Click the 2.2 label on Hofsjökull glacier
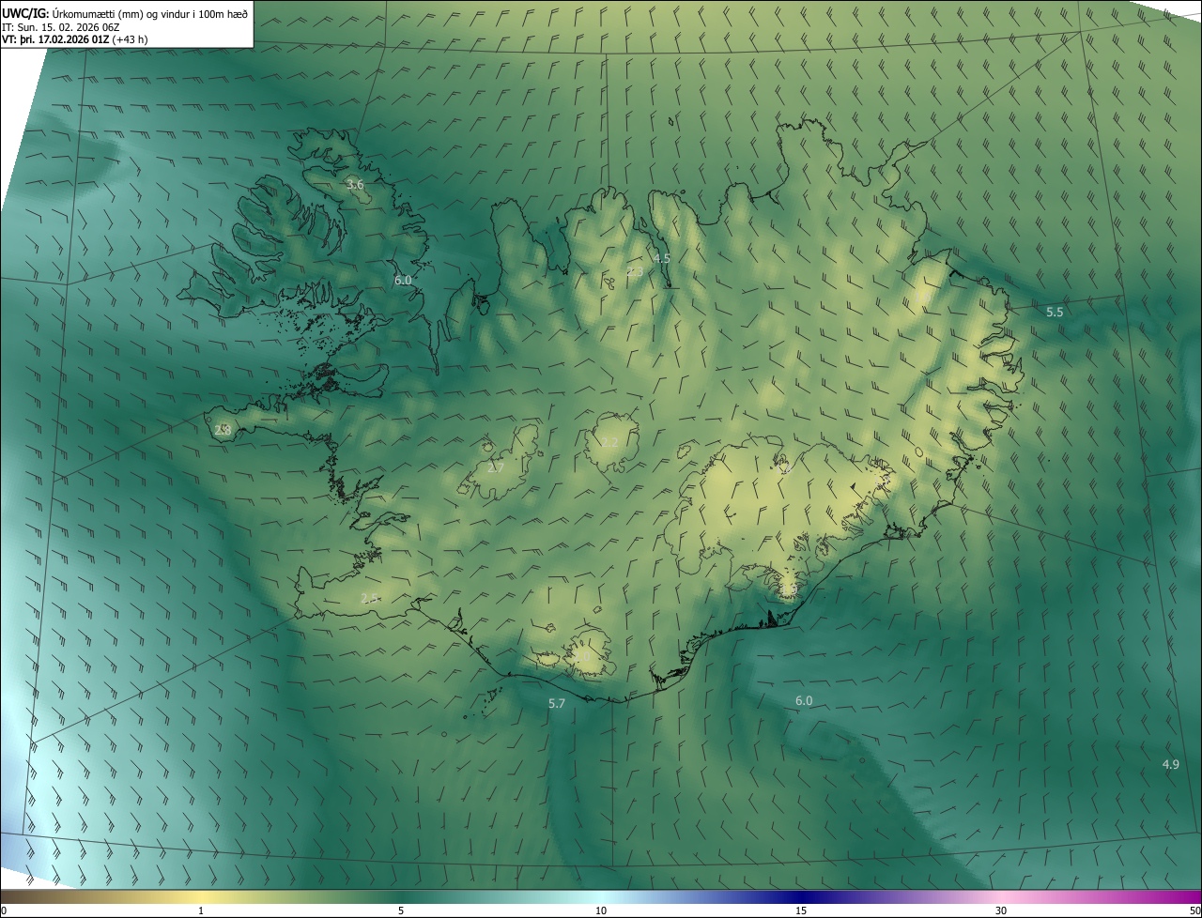This screenshot has width=1202, height=918. tap(610, 442)
